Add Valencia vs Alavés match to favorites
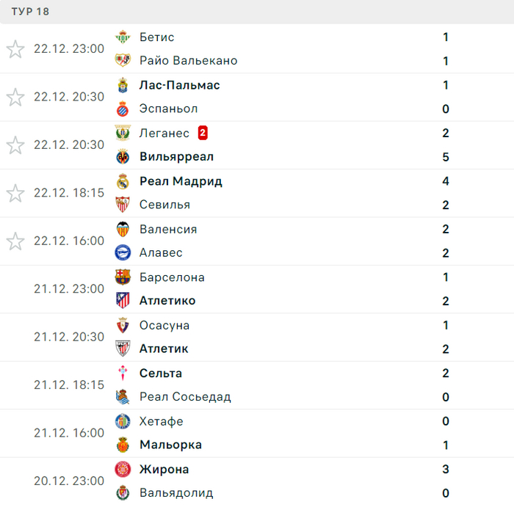 click(15, 241)
